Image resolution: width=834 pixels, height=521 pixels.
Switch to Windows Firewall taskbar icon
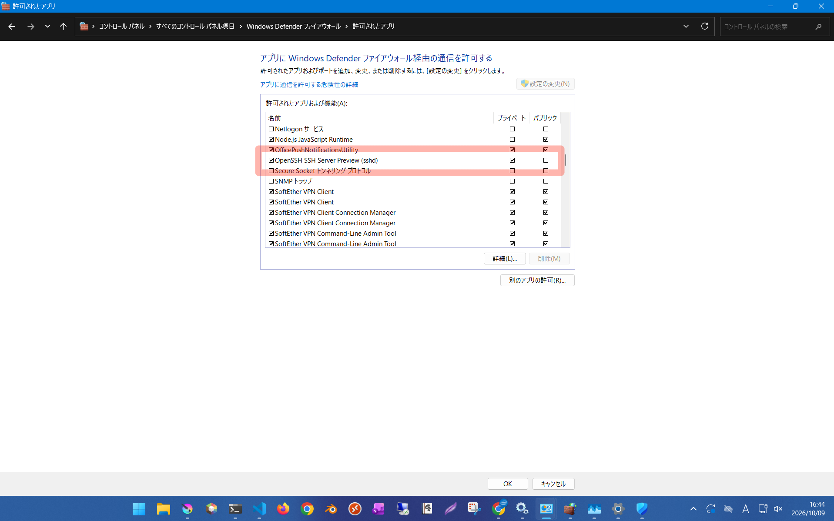[x=570, y=508]
